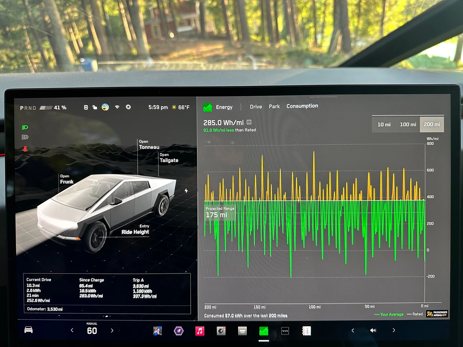The image size is (463, 347).
Task: Tap the Energy title label
Action: coord(224,107)
